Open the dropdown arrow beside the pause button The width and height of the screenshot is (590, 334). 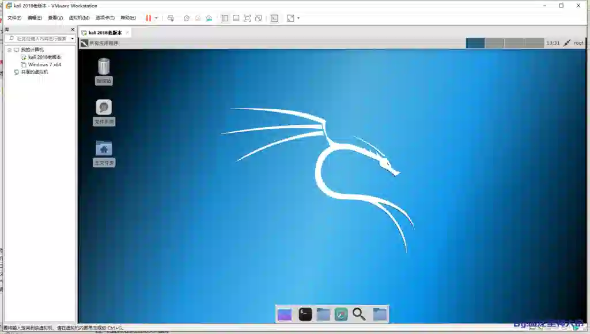pos(156,18)
